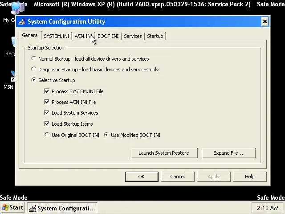Open the Services tab
The image size is (285, 214).
[x=133, y=36]
